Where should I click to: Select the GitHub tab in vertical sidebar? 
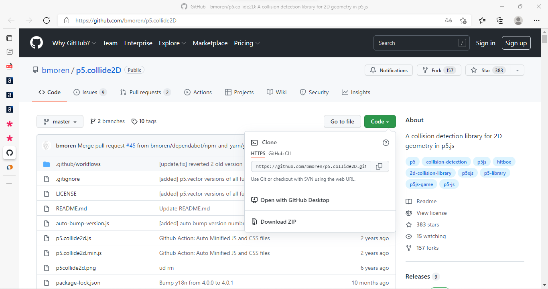[x=10, y=153]
